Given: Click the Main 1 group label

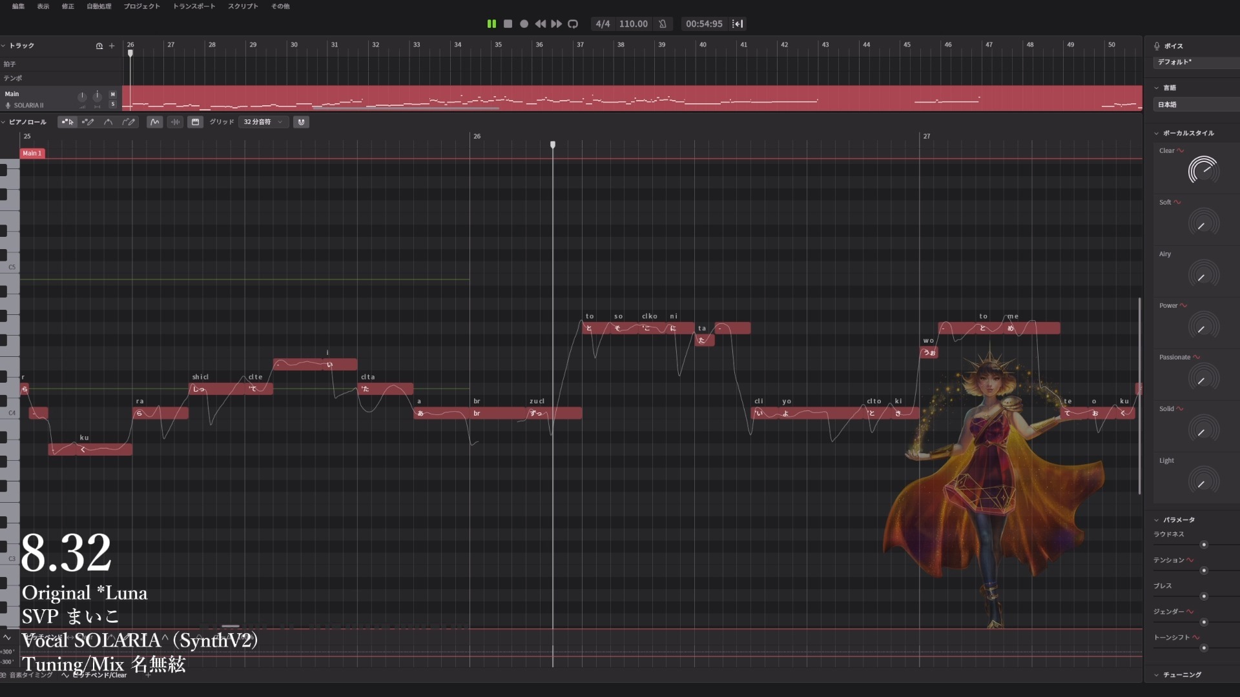Looking at the screenshot, I should point(32,154).
